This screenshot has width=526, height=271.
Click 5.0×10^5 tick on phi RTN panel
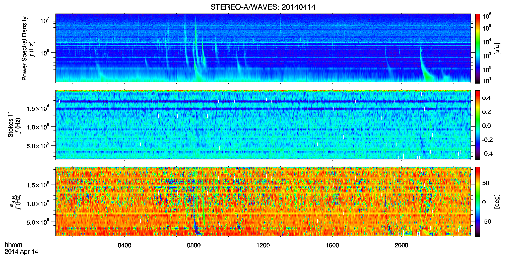[38, 222]
